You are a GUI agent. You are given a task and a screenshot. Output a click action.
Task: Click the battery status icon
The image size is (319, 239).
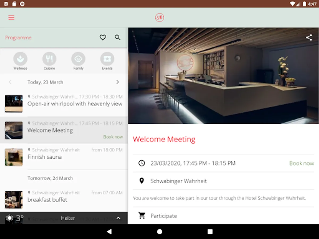point(305,4)
